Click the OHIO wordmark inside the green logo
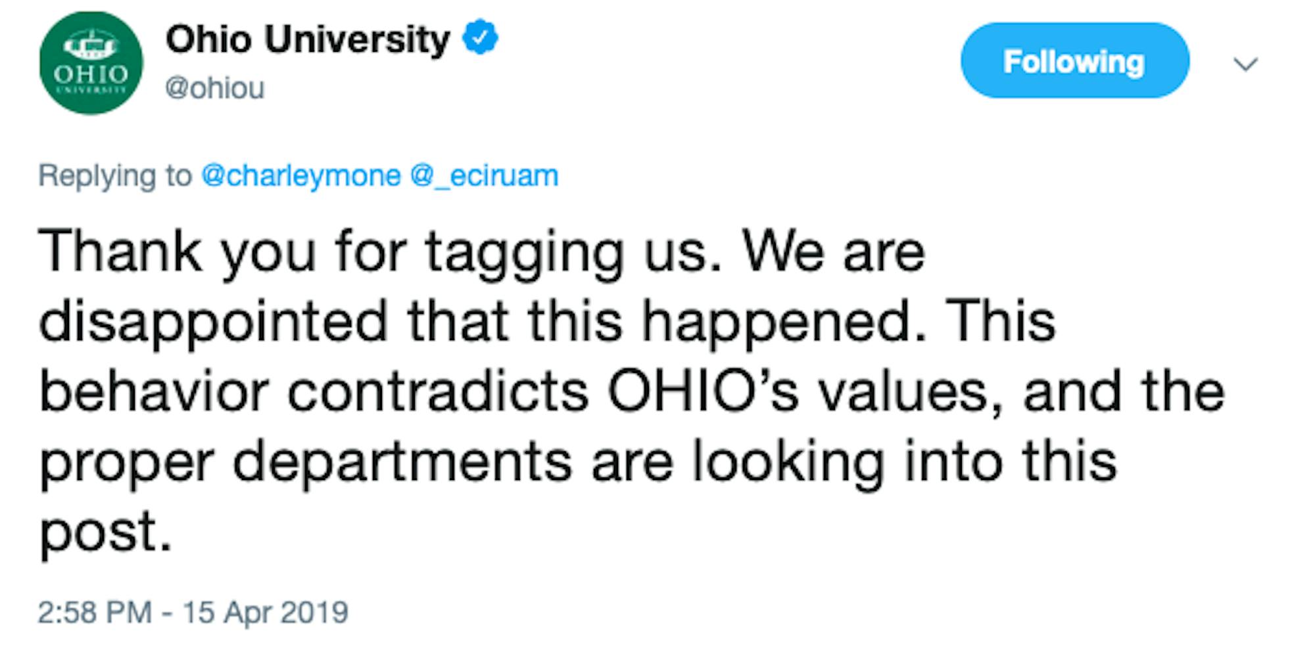Viewport: 1315px width, 658px height. pos(91,74)
